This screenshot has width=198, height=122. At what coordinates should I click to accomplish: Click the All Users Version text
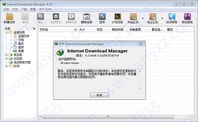pos(70,63)
